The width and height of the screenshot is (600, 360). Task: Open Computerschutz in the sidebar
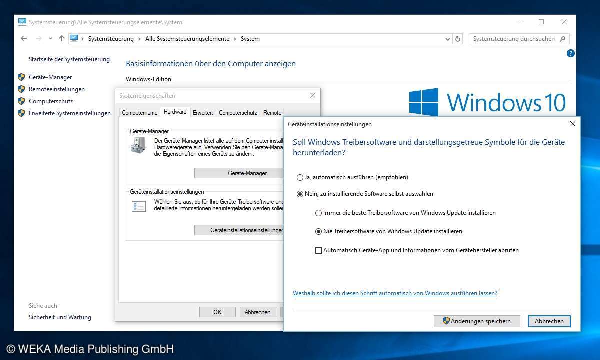click(51, 101)
